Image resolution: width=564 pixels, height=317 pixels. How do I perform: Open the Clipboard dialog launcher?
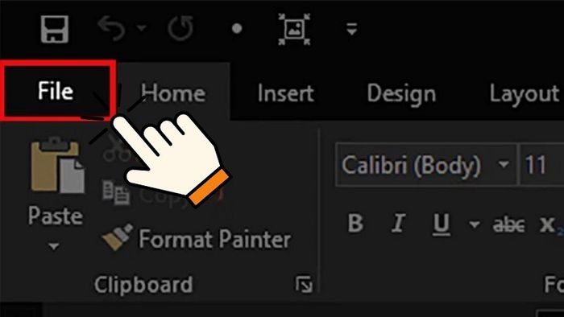(x=304, y=285)
